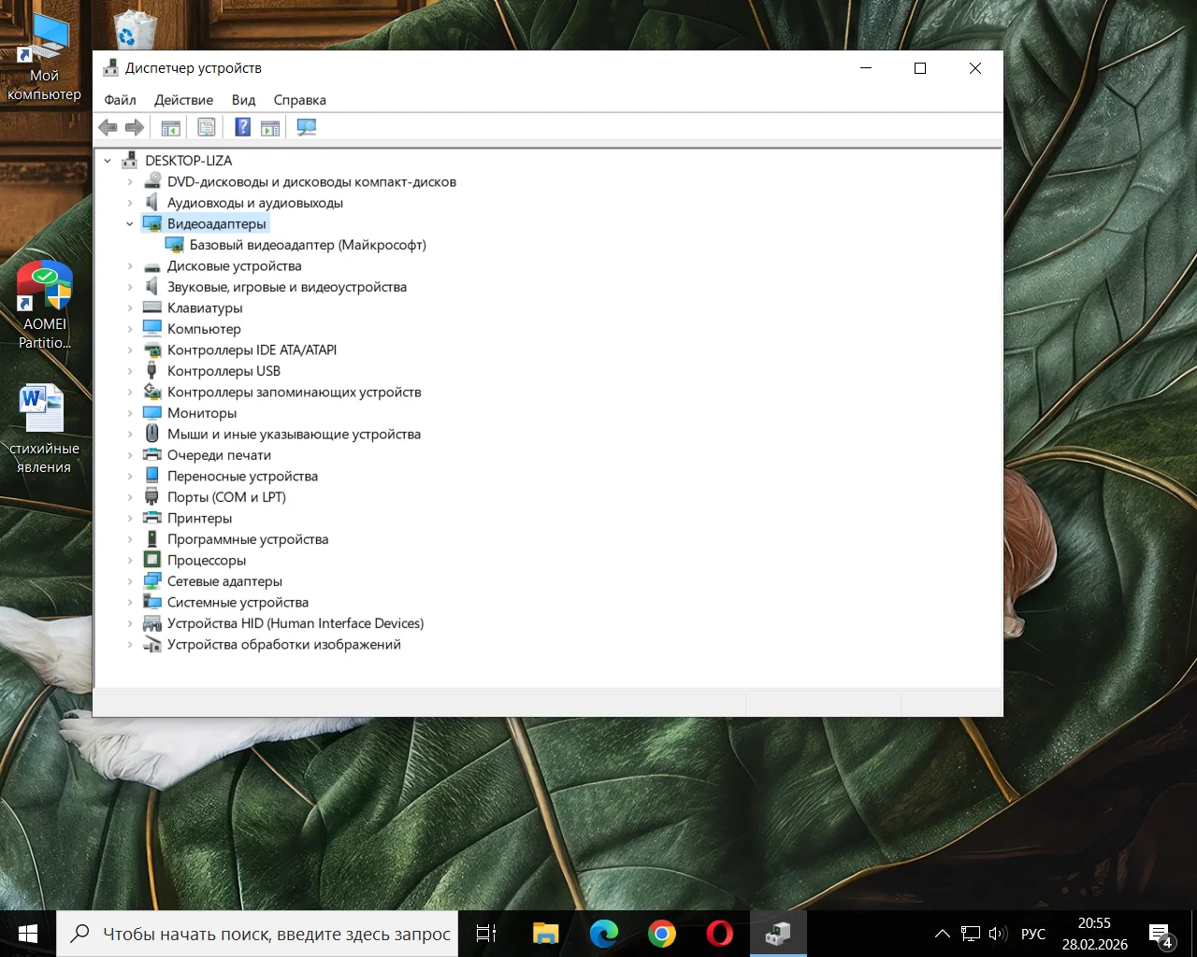This screenshot has height=957, width=1197.
Task: Select Базовый видеоадаптер (Майкрософт) device
Action: [x=307, y=245]
